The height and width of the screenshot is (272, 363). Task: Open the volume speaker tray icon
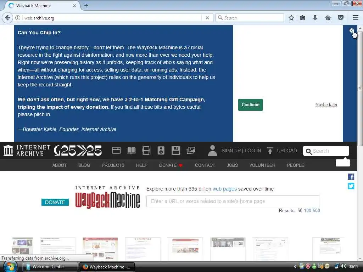(x=344, y=266)
